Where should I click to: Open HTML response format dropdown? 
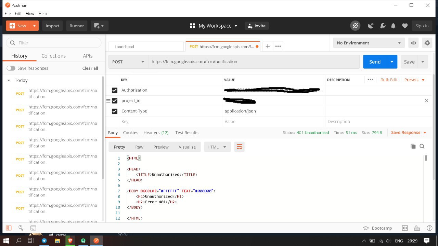click(217, 147)
